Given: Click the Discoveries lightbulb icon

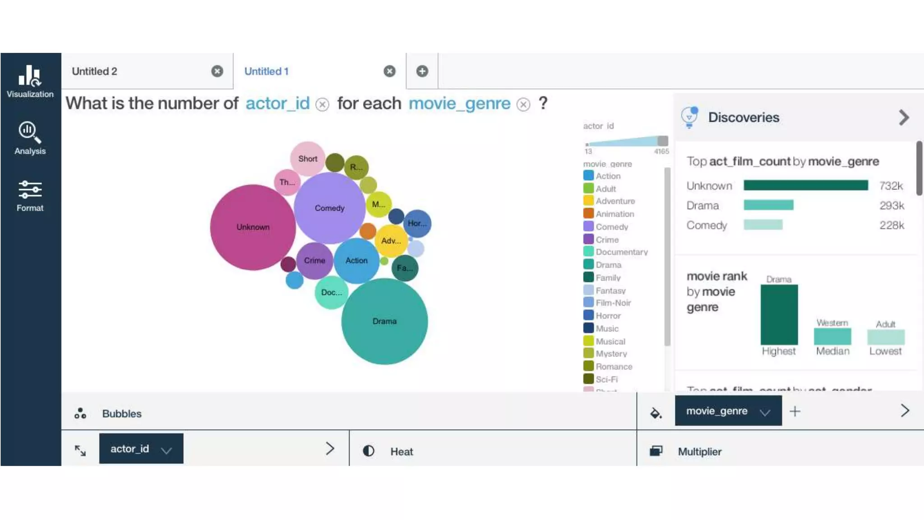Looking at the screenshot, I should [x=689, y=117].
